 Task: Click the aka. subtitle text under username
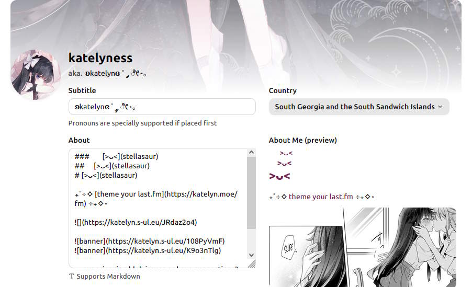click(x=107, y=73)
